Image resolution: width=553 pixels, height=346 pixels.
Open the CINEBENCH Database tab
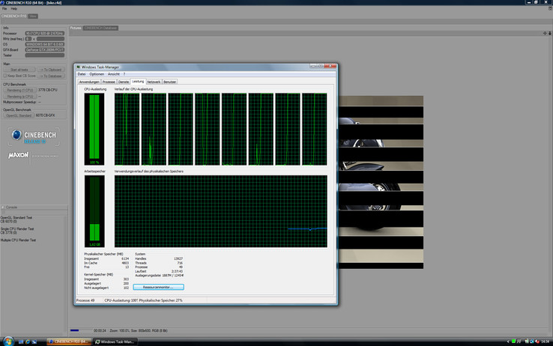tap(100, 28)
